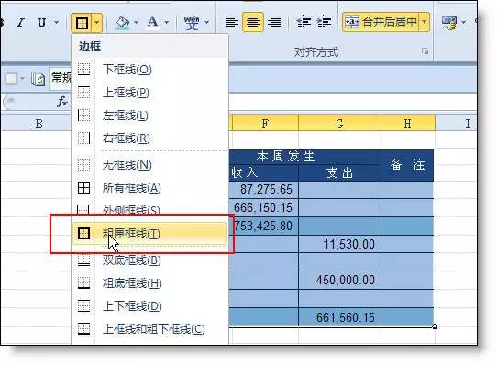Select column G header
Viewport: 497px width, 365px height.
tap(339, 124)
